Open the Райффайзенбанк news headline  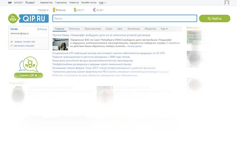pyautogui.click(x=92, y=64)
